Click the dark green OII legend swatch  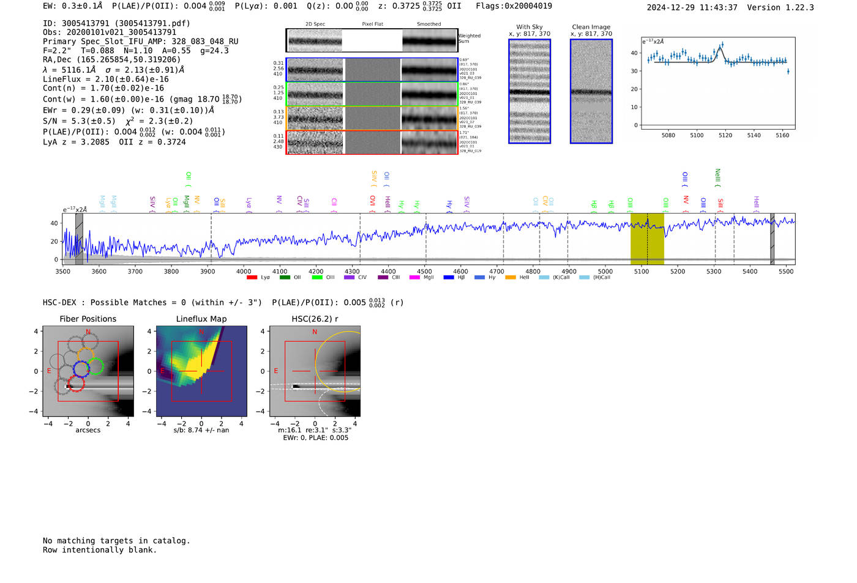tap(284, 277)
